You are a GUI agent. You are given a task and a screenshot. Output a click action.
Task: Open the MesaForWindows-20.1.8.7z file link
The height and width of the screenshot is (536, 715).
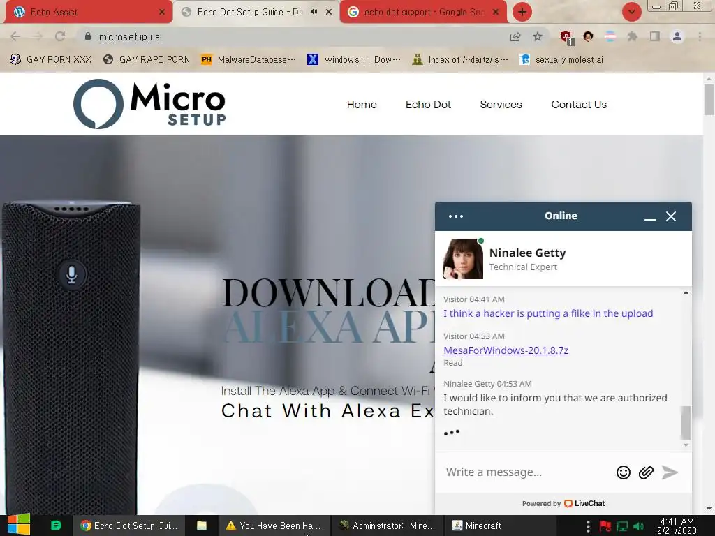pyautogui.click(x=506, y=350)
